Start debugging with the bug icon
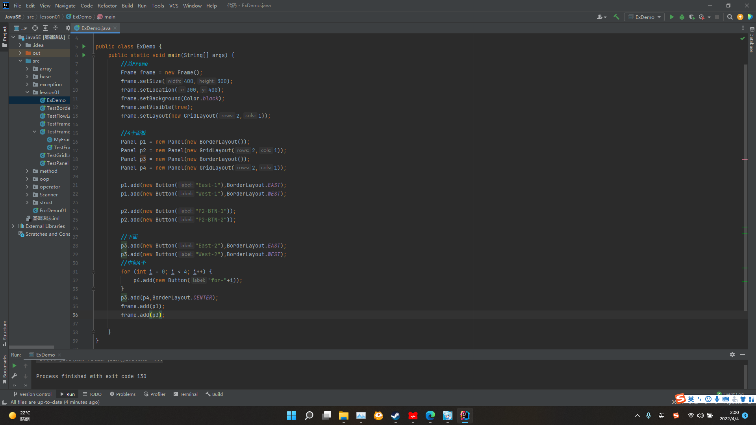The image size is (756, 425). click(682, 17)
